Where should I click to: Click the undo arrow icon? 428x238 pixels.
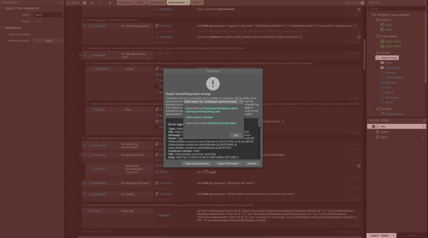(92, 3)
